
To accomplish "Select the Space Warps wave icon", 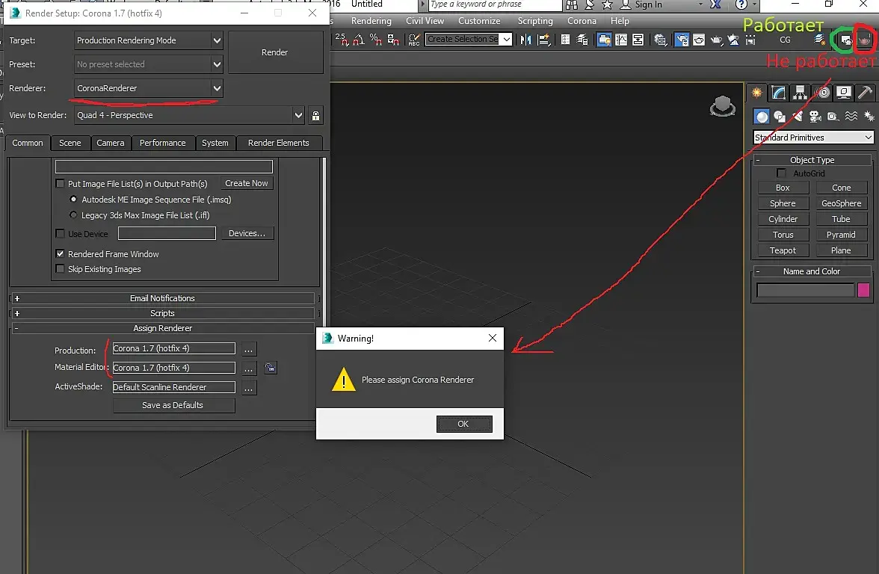I will (x=851, y=117).
